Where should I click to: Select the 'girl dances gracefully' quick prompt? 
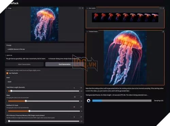[26, 59]
